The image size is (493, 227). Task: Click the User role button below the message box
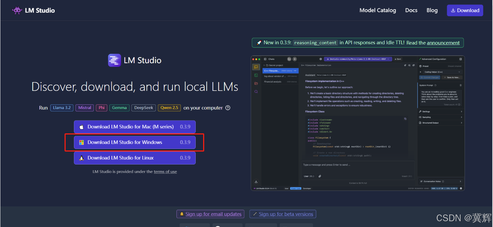(x=309, y=176)
